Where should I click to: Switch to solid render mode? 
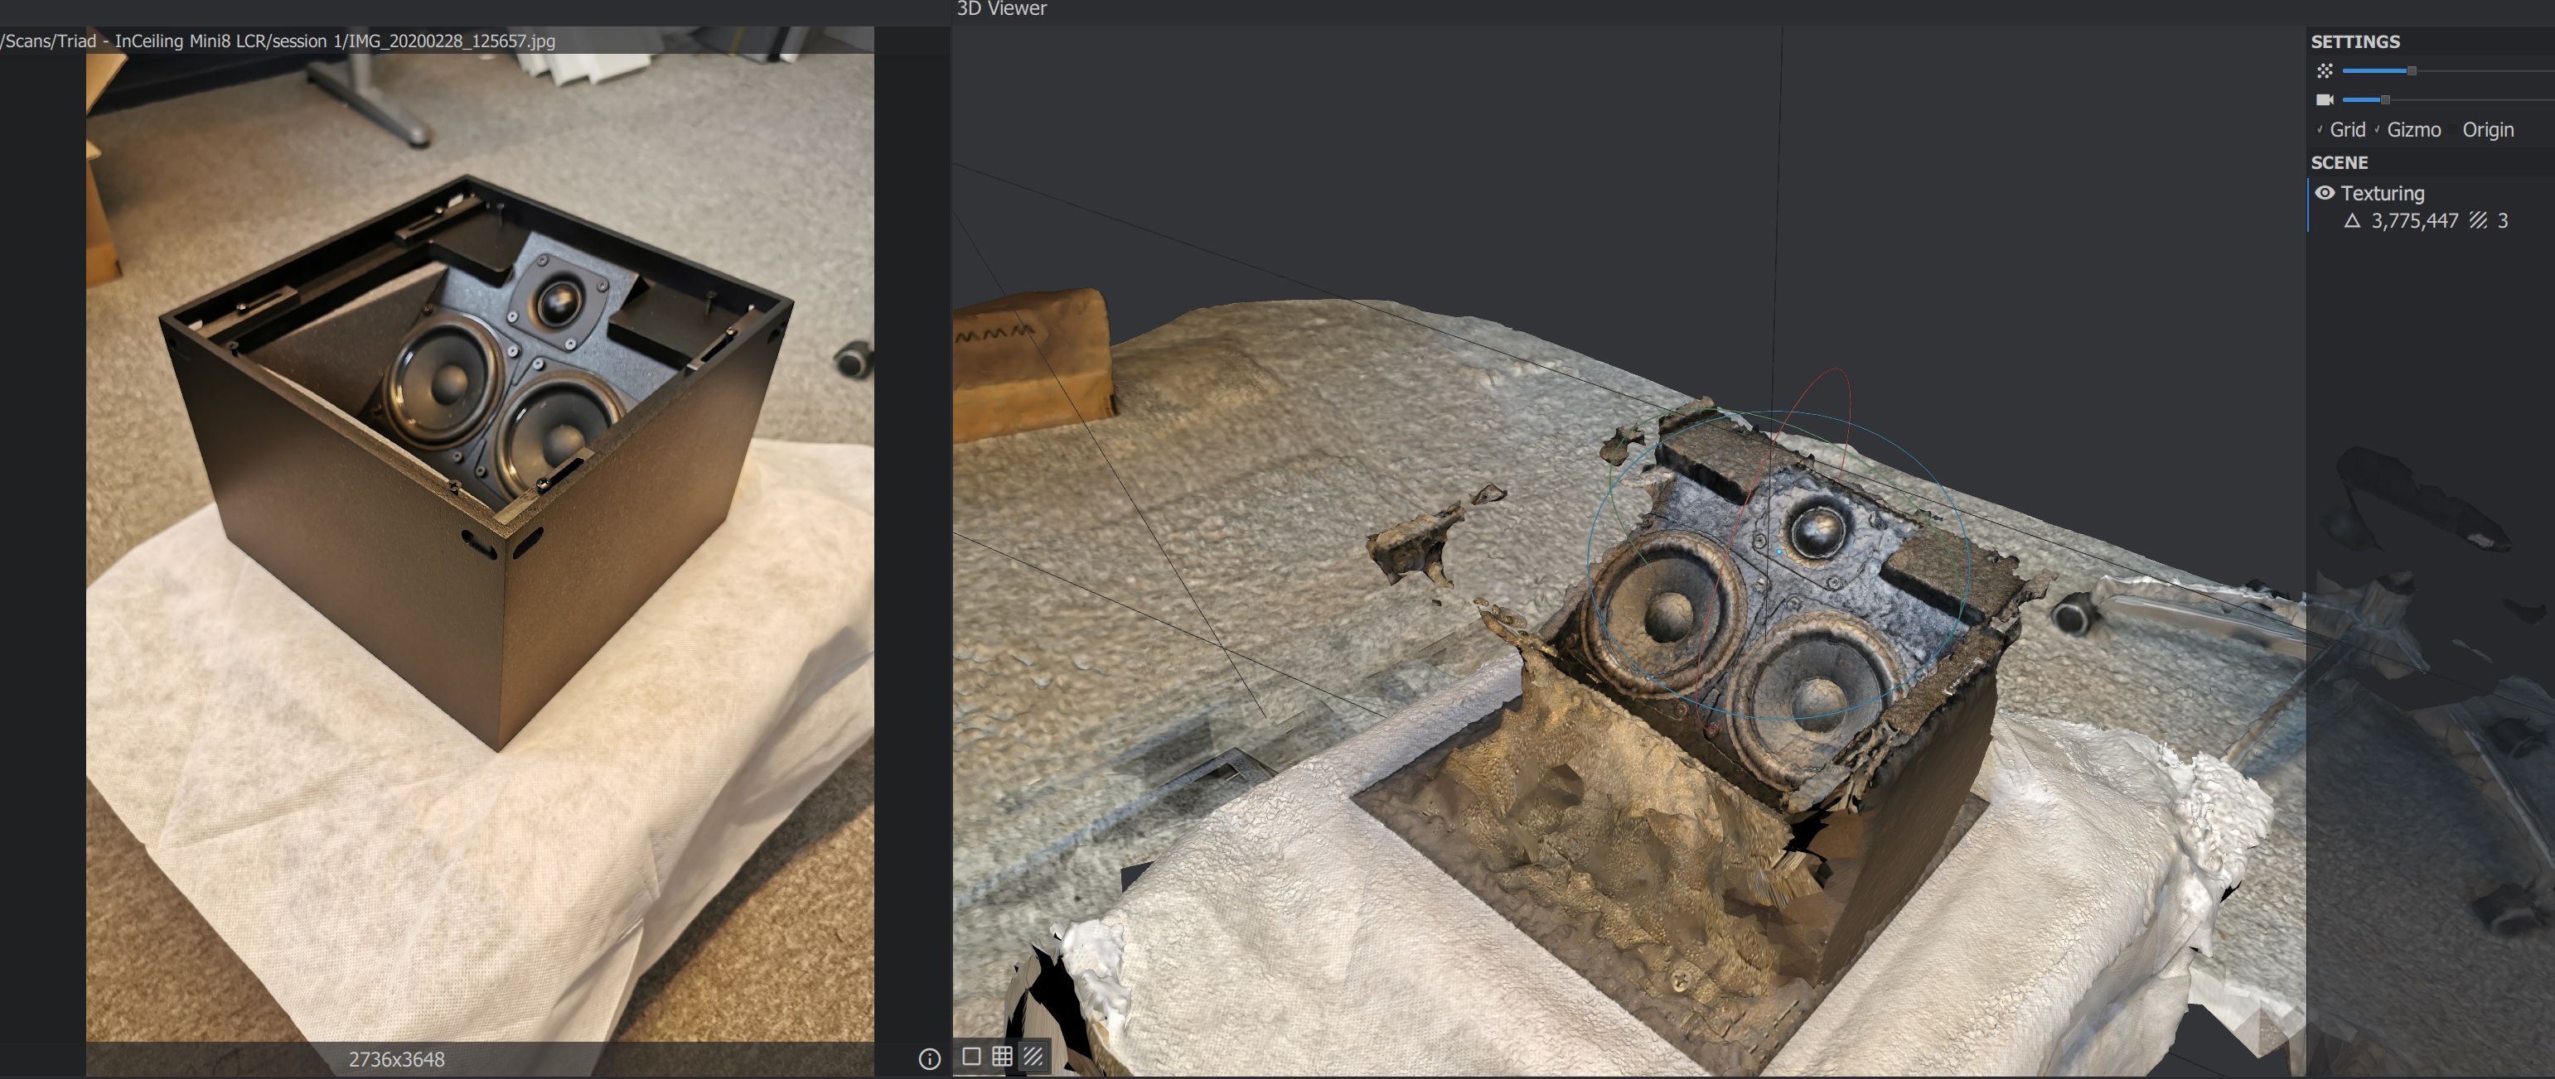(972, 1056)
